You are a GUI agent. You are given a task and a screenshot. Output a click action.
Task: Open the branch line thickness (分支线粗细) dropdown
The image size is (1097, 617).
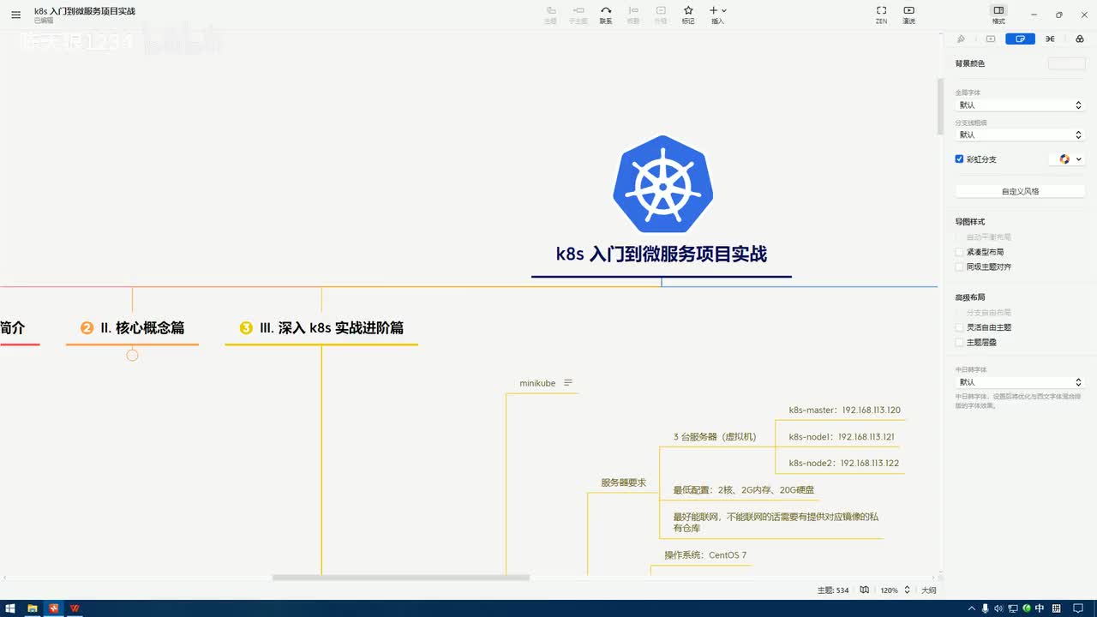[x=1020, y=135]
